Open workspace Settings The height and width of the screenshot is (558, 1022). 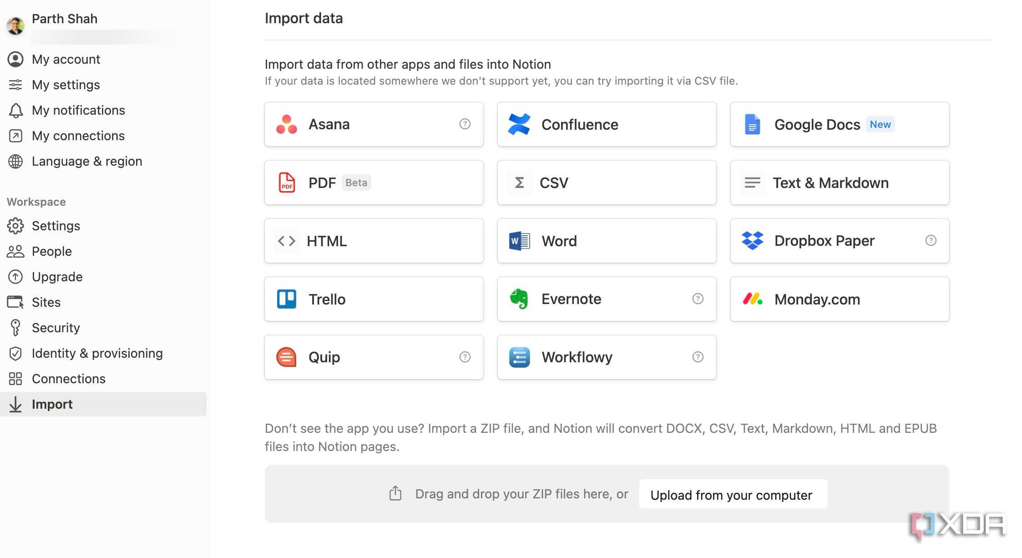click(x=103, y=226)
